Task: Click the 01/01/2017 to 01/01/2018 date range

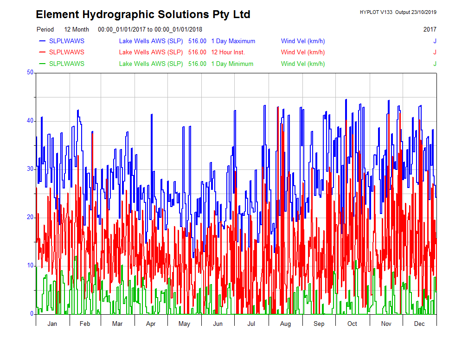Action: click(x=150, y=29)
